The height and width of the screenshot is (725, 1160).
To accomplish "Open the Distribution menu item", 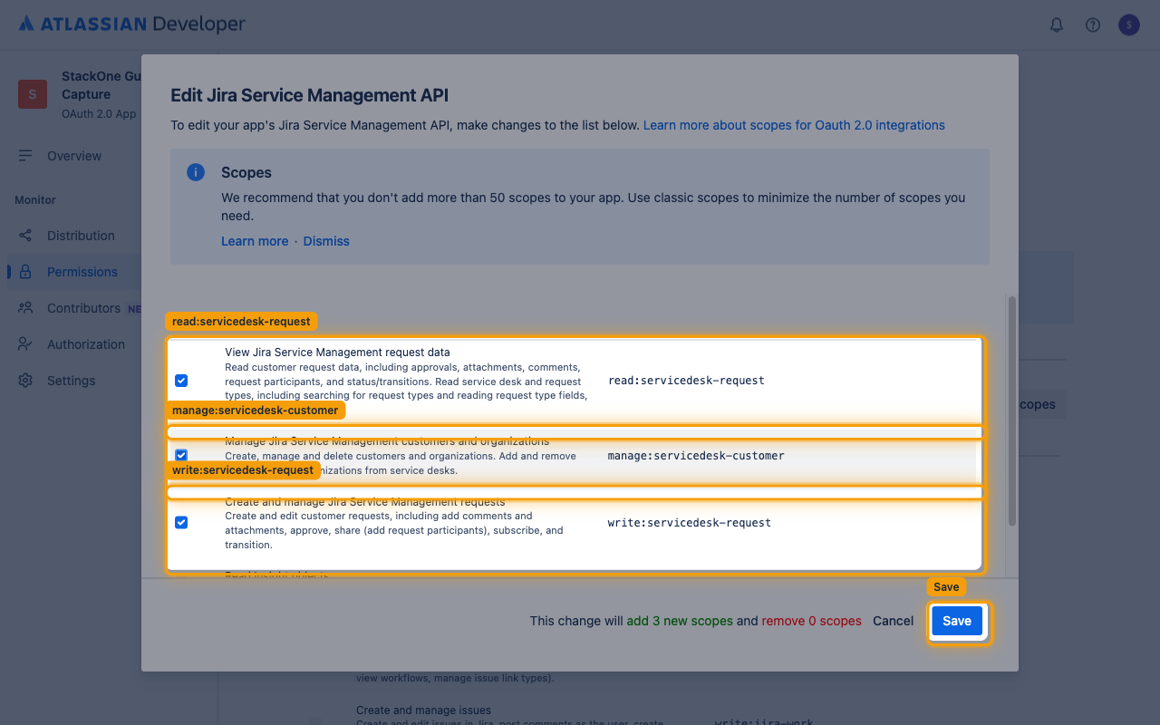I will pos(81,236).
